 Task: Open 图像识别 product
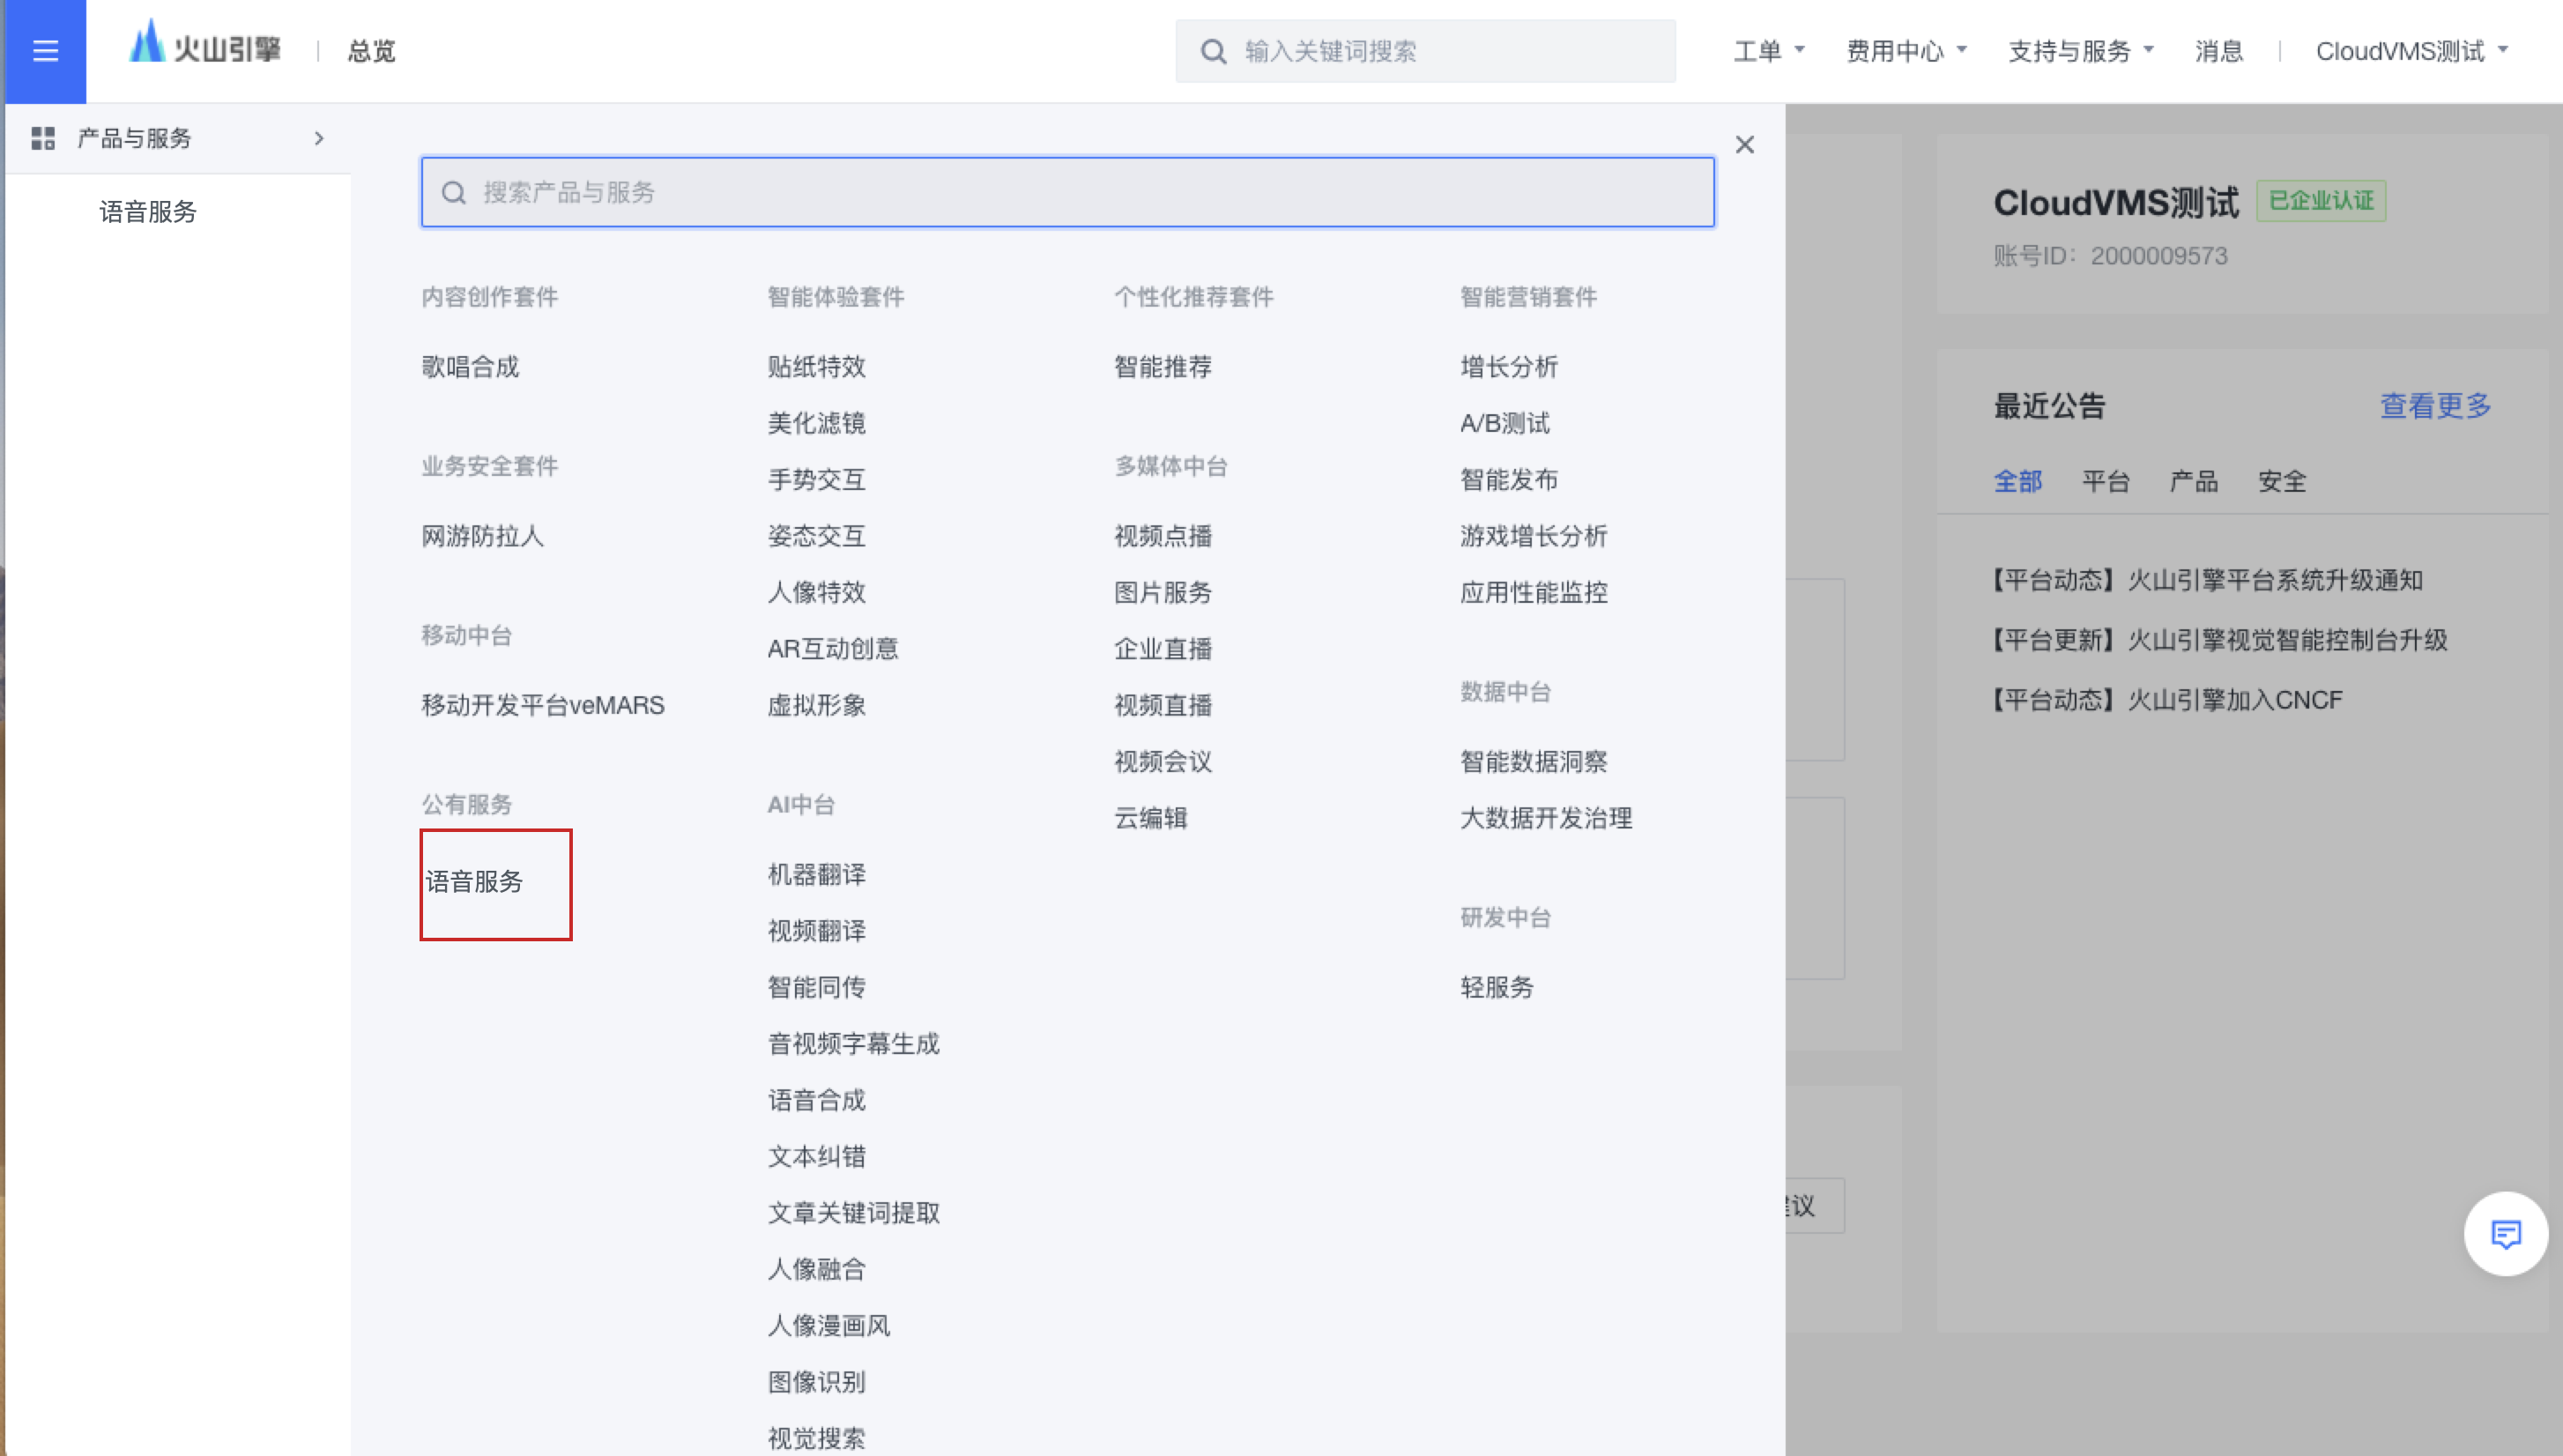[x=817, y=1382]
